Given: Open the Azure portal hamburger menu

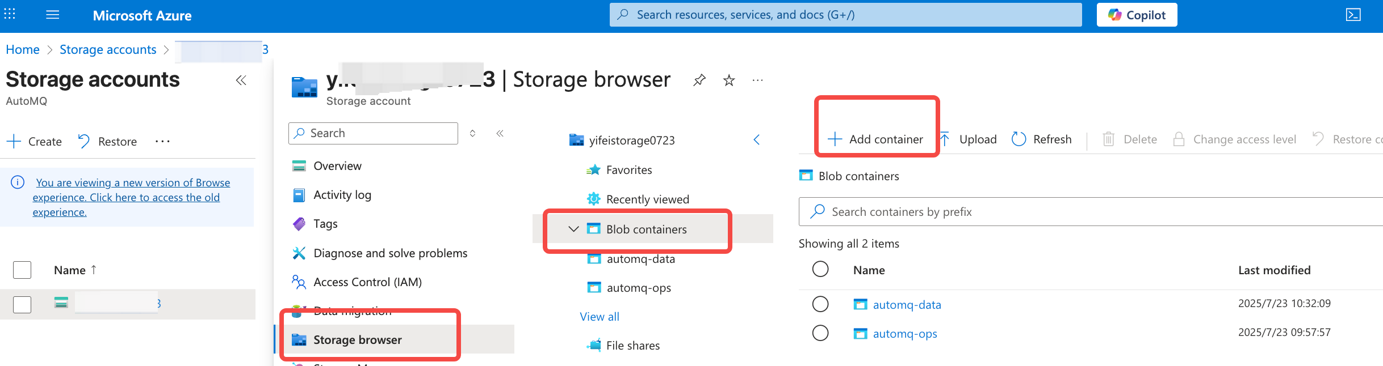Looking at the screenshot, I should (x=52, y=15).
